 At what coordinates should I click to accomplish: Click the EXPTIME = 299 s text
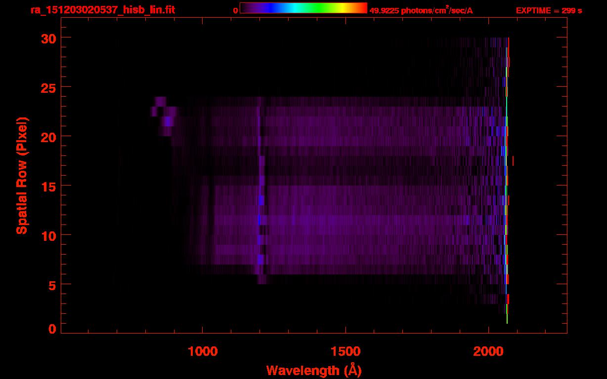pyautogui.click(x=549, y=10)
